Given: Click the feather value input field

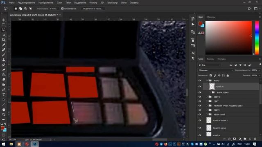Looking at the screenshot, I should click(x=54, y=9).
